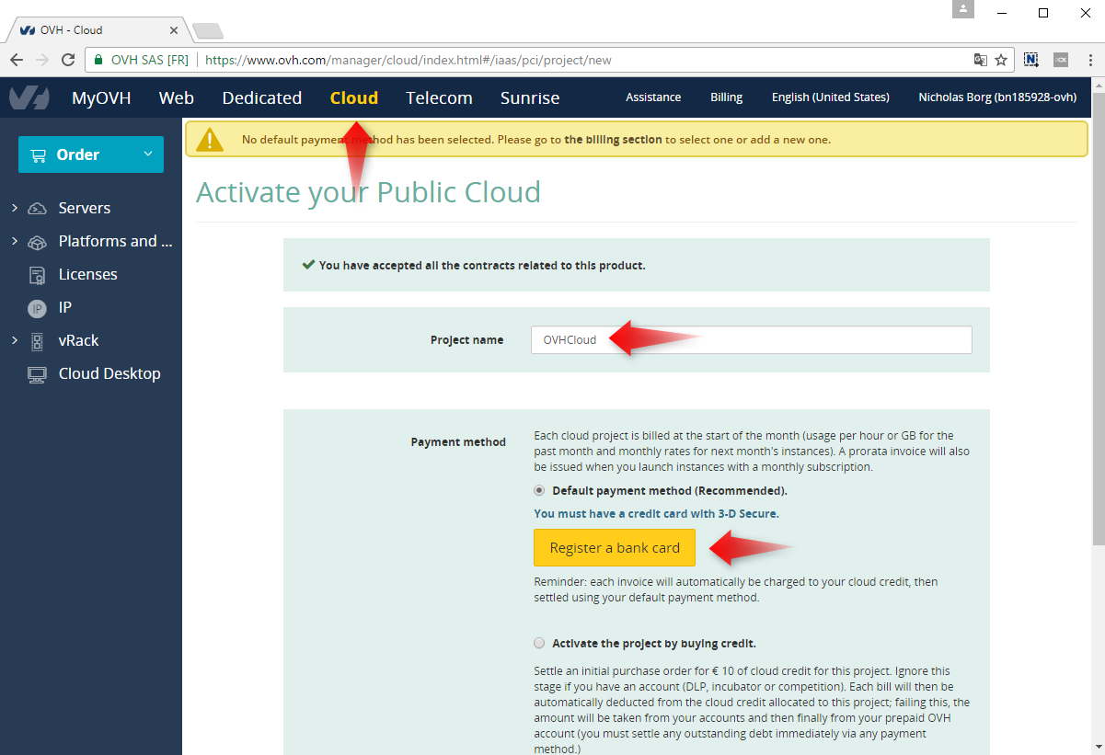Open the Assistance menu
1105x755 pixels.
tap(653, 97)
